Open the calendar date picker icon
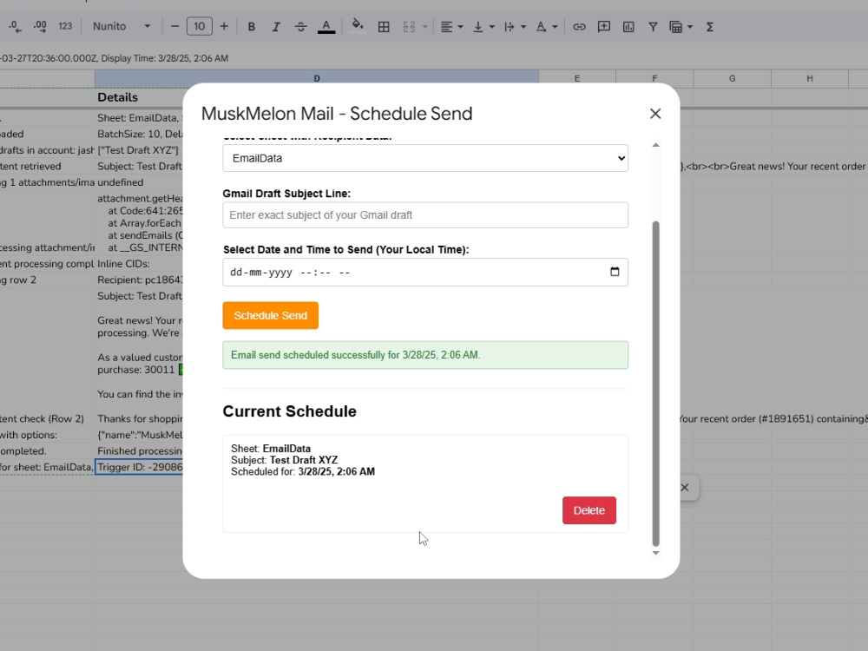Viewport: 868px width, 651px height. pos(615,271)
